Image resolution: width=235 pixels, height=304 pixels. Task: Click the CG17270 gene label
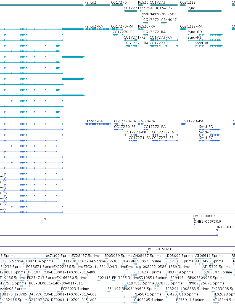(119, 2)
